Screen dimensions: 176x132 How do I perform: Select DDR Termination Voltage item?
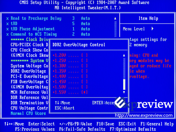point(30,103)
